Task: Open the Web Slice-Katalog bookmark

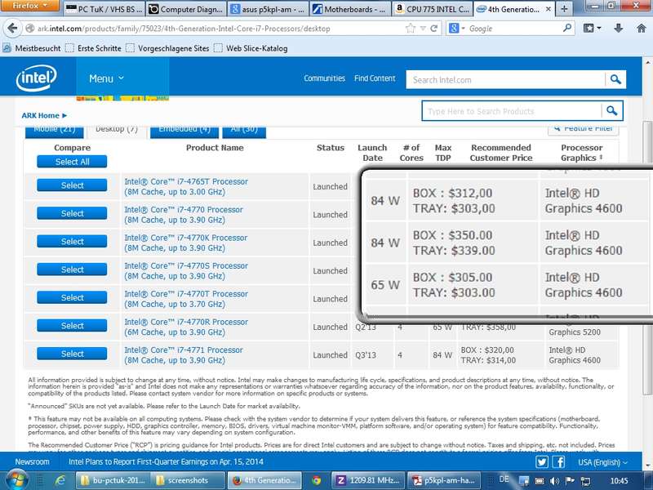Action: coord(251,48)
